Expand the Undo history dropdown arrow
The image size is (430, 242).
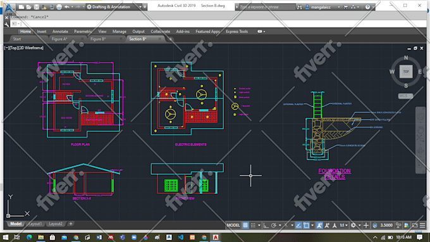tap(72, 7)
